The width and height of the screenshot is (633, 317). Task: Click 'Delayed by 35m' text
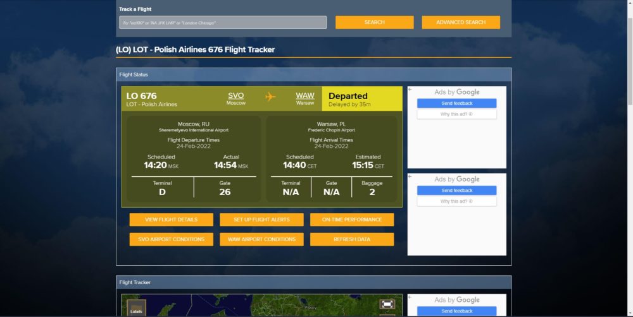pyautogui.click(x=349, y=105)
